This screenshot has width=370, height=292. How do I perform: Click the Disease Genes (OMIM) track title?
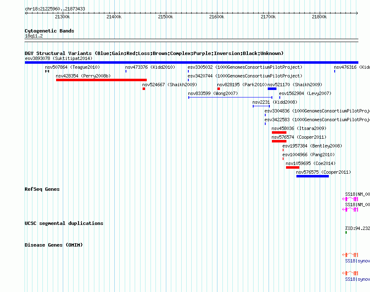coord(54,245)
